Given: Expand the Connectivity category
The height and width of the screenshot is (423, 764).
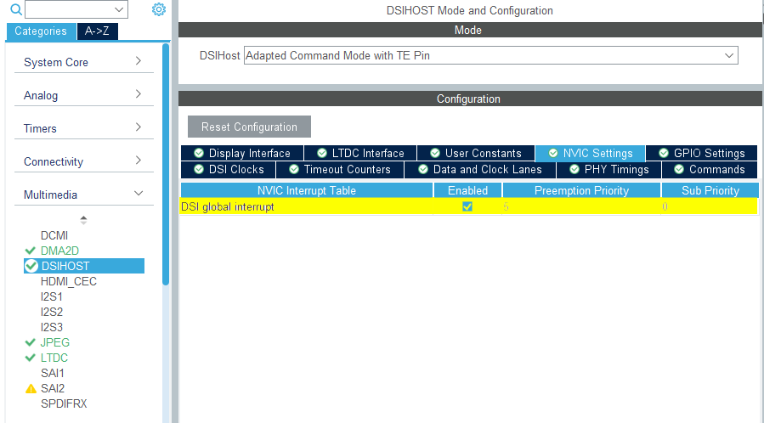Looking at the screenshot, I should [x=84, y=161].
